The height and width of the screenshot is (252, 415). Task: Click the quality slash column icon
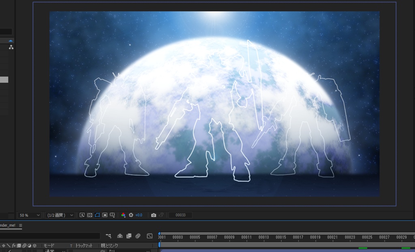(x=9, y=246)
